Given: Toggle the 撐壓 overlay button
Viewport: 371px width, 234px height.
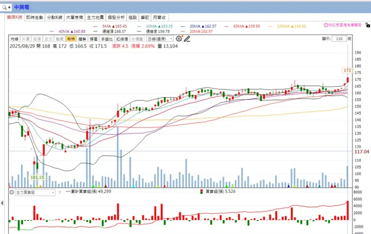Looking at the screenshot, I should 93,39.
